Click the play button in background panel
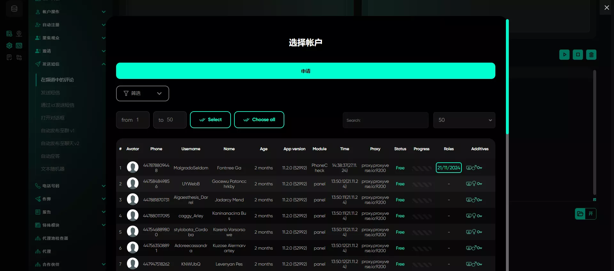Image resolution: width=614 pixels, height=271 pixels. (x=564, y=55)
